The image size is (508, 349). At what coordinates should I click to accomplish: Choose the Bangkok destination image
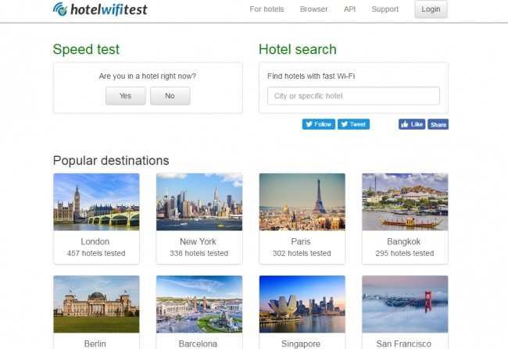point(405,202)
